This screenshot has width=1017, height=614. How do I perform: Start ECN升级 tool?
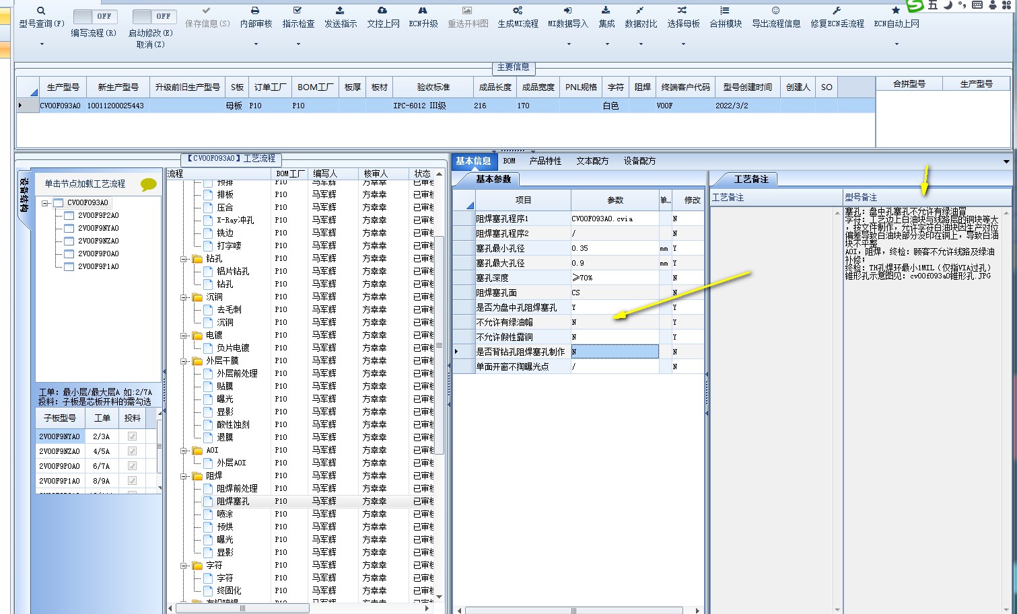click(x=423, y=11)
